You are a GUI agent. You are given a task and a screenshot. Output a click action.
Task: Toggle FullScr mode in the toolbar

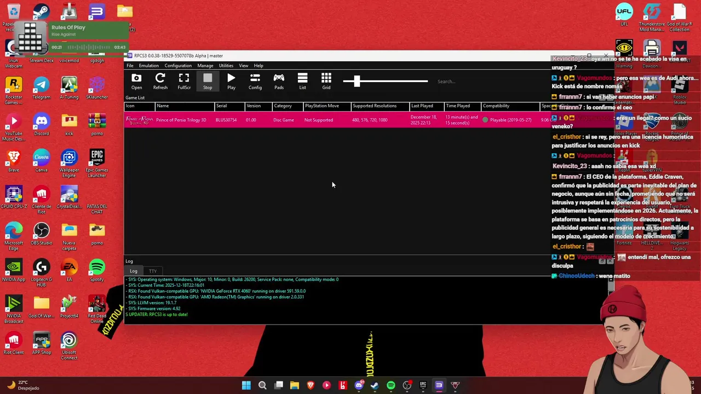tap(184, 82)
